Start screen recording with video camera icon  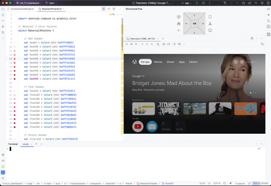click(168, 44)
